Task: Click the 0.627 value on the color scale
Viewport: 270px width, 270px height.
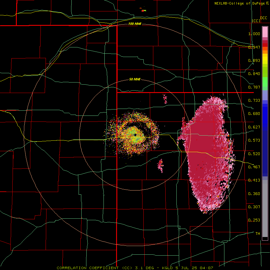Action: (x=254, y=127)
